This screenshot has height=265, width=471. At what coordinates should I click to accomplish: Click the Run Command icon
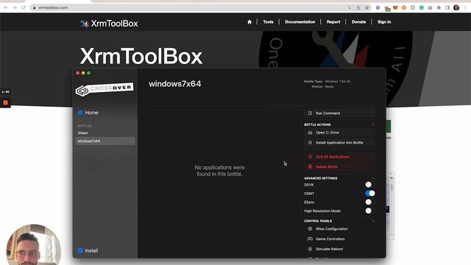coord(310,113)
